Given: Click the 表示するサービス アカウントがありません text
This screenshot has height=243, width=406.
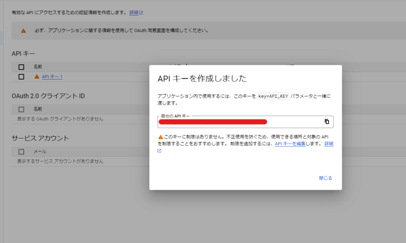Looking at the screenshot, I should click(60, 161).
